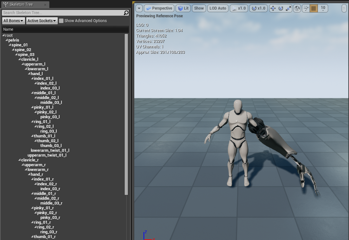Select the upperarm_twist_01_l bone
This screenshot has height=240, width=349.
(47, 155)
